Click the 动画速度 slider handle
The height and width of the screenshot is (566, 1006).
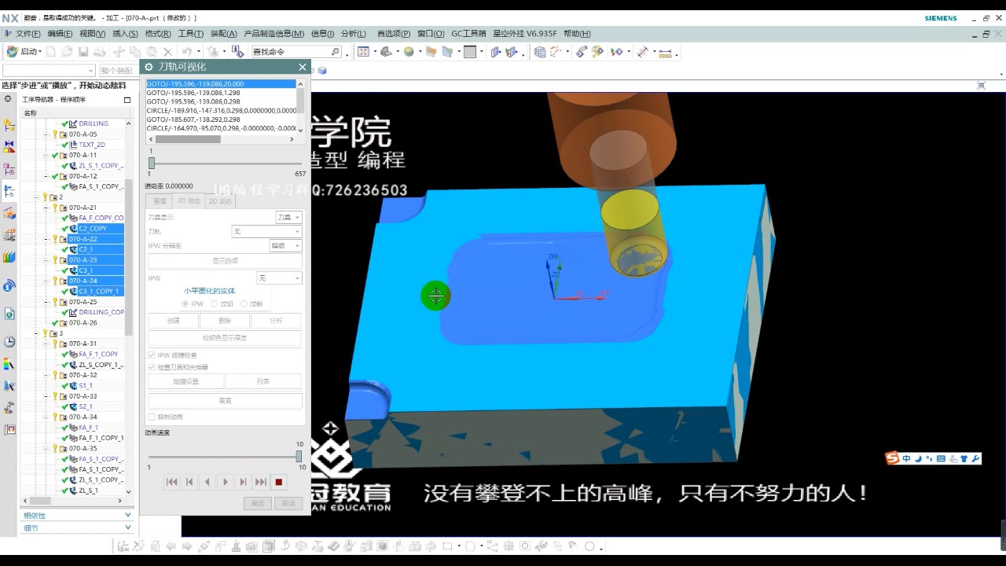click(x=299, y=456)
